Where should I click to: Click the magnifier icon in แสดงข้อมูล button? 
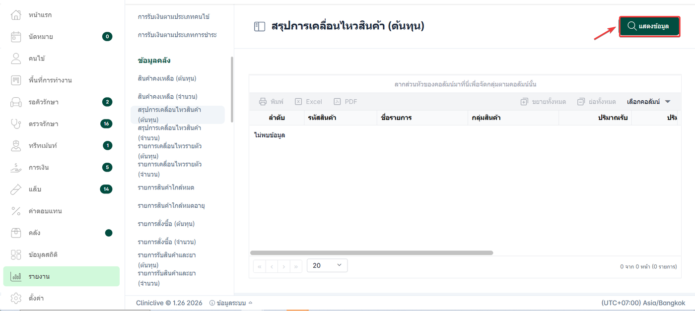[x=632, y=26]
